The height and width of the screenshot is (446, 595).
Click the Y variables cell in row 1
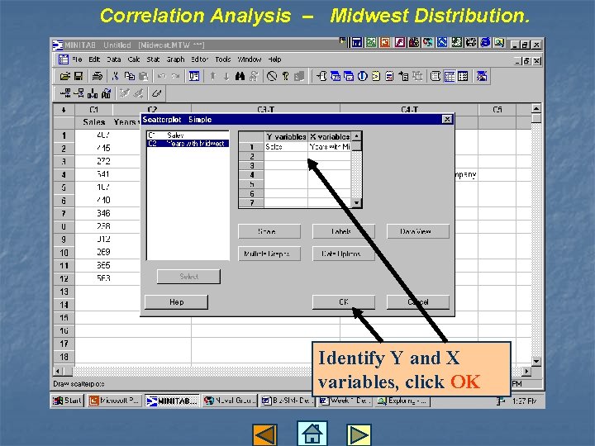pos(286,147)
